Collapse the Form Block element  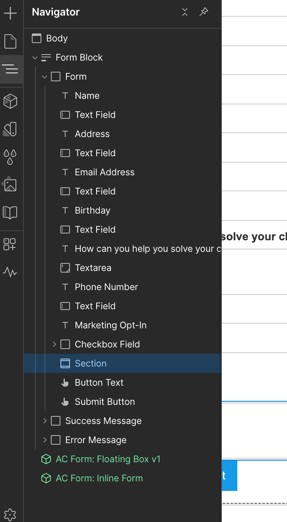point(35,57)
